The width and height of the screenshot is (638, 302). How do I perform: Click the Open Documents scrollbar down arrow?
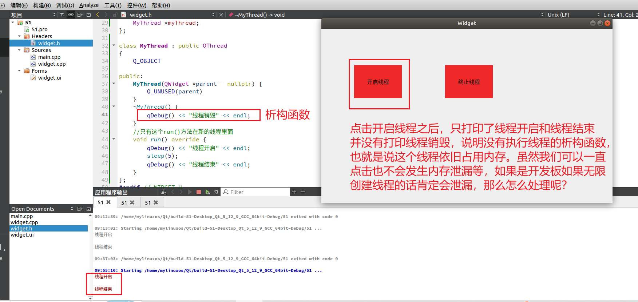click(x=90, y=298)
